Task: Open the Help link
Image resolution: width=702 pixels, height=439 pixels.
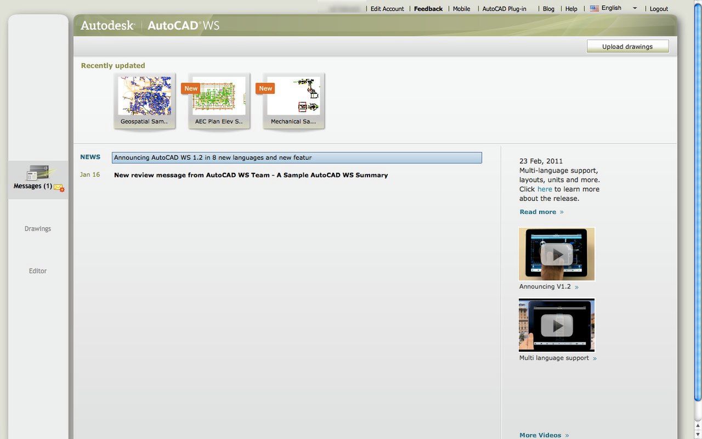Action: click(571, 9)
